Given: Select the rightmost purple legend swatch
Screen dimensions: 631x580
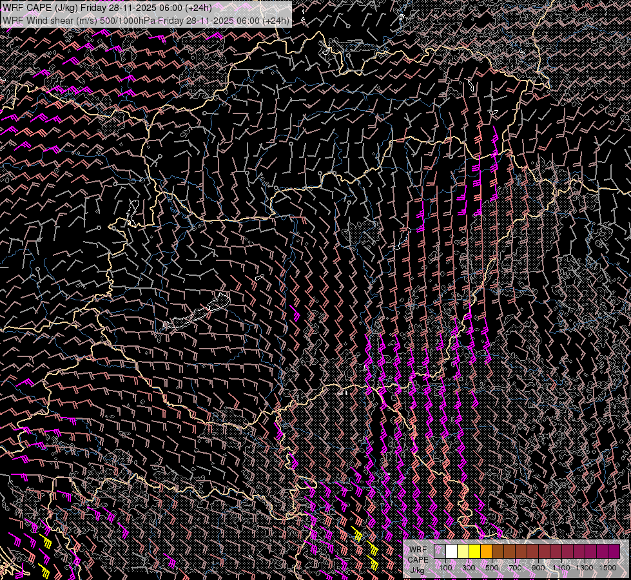Looking at the screenshot, I should 614,551.
